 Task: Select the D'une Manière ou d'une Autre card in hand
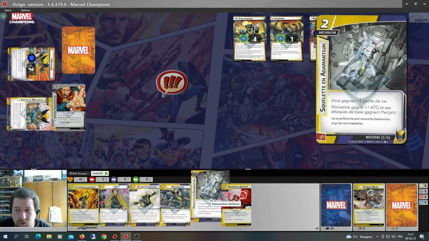[83, 205]
